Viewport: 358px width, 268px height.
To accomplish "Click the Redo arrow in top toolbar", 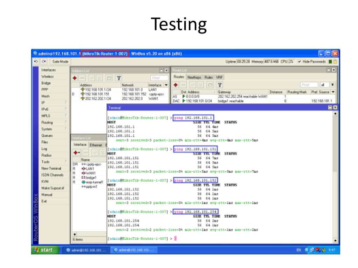I will coord(44,61).
